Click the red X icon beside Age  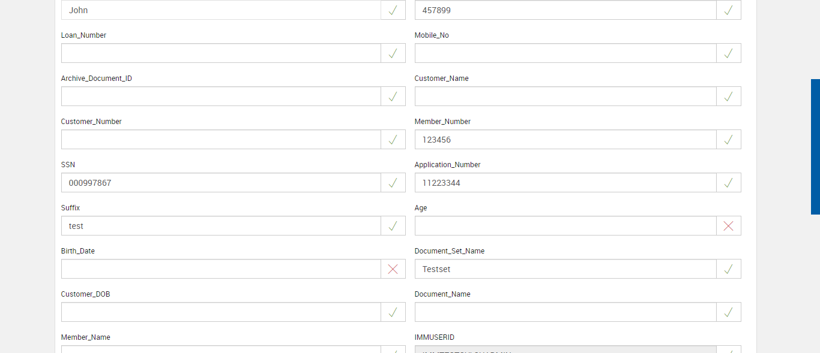pyautogui.click(x=728, y=226)
